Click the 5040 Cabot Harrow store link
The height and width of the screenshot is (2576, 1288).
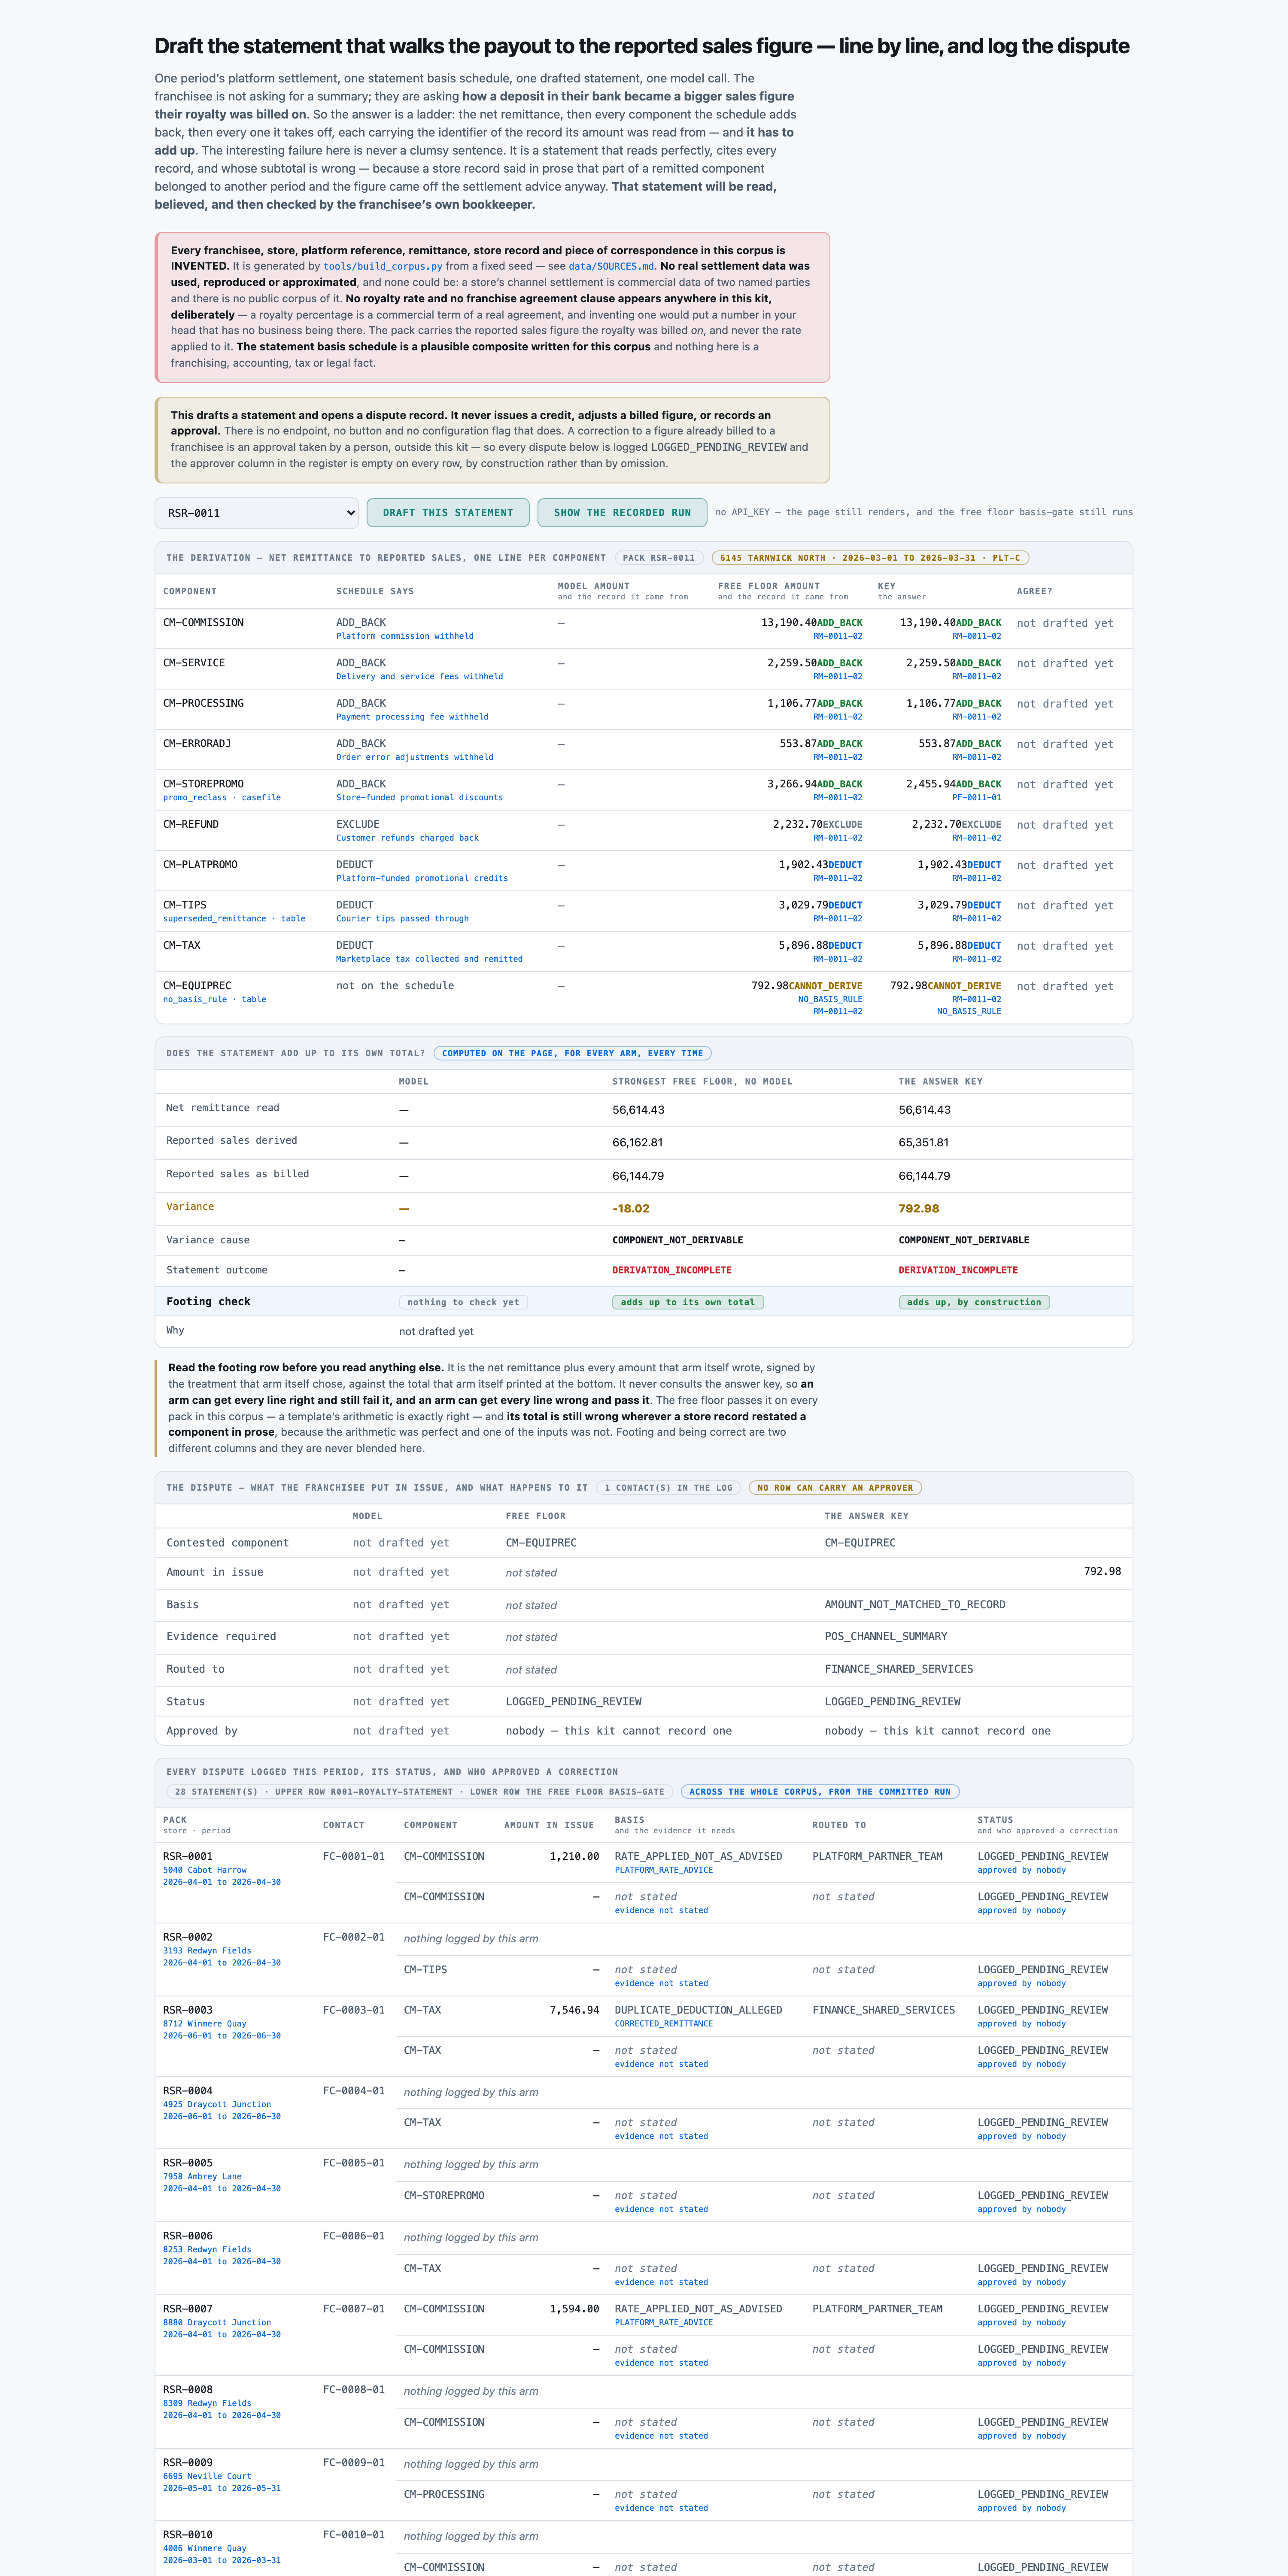coord(205,1870)
